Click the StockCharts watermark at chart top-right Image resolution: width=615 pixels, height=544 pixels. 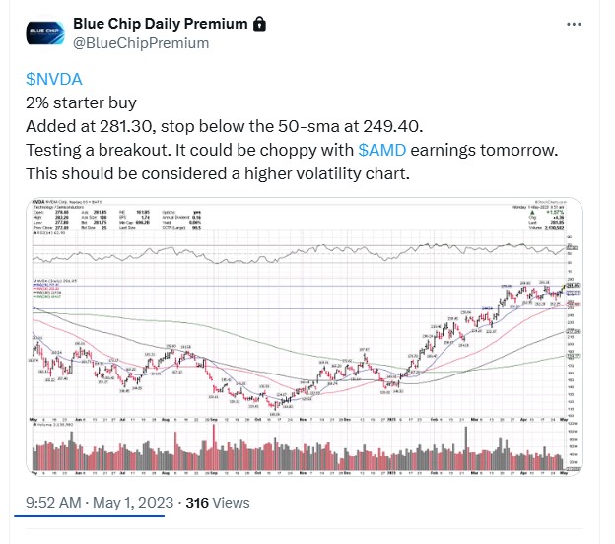point(549,202)
